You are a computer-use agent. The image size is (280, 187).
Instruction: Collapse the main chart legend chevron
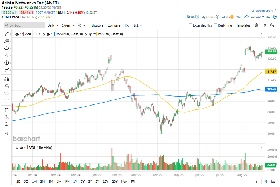pyautogui.click(x=262, y=34)
